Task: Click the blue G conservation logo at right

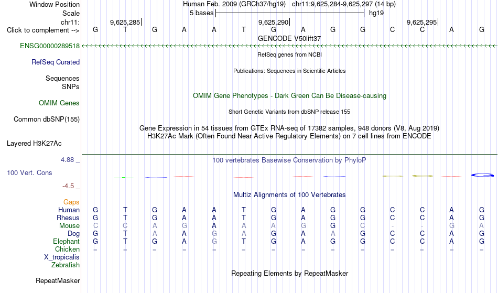Action: (x=482, y=175)
